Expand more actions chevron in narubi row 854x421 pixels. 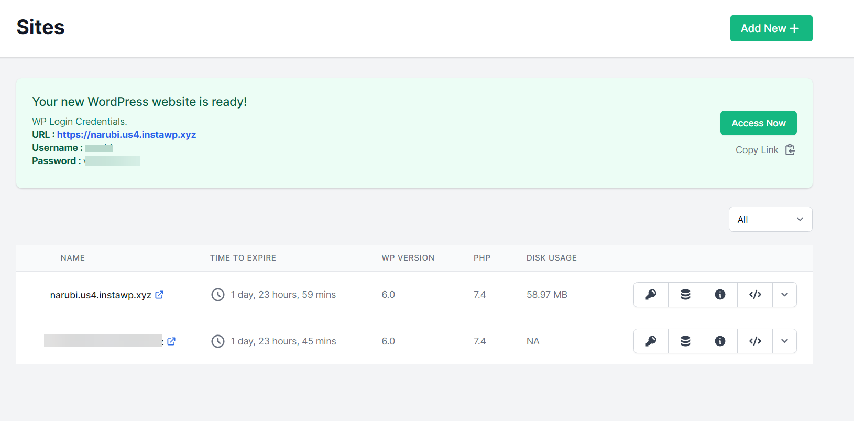(784, 295)
